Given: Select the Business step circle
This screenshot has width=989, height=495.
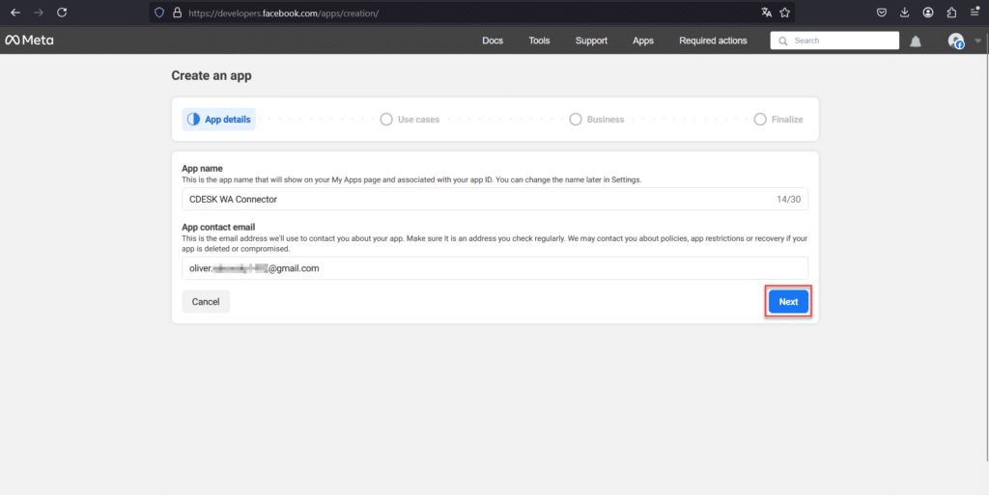Looking at the screenshot, I should pos(576,119).
